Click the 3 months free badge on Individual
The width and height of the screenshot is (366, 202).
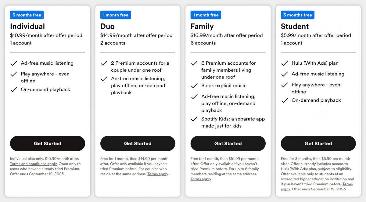tap(27, 15)
